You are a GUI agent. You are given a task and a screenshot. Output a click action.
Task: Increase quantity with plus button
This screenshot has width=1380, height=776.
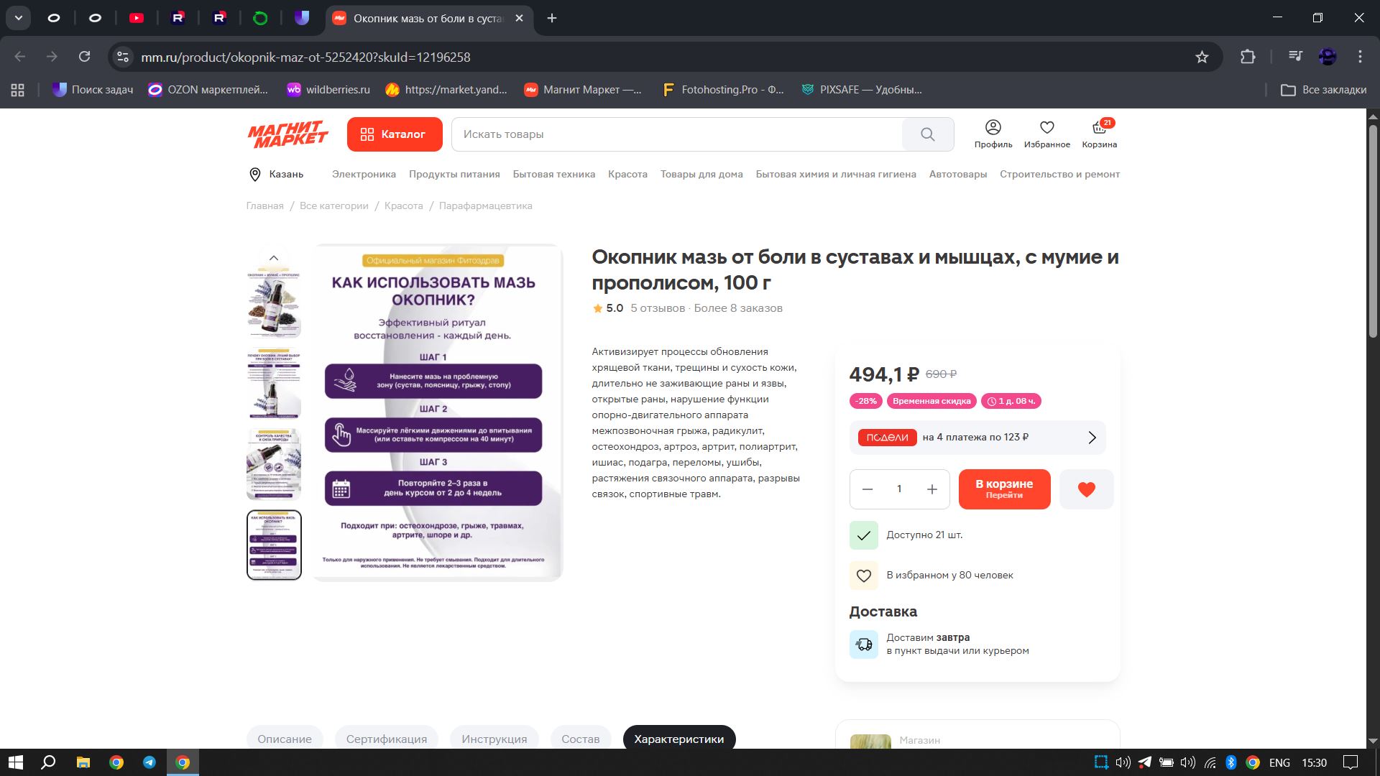click(x=931, y=489)
